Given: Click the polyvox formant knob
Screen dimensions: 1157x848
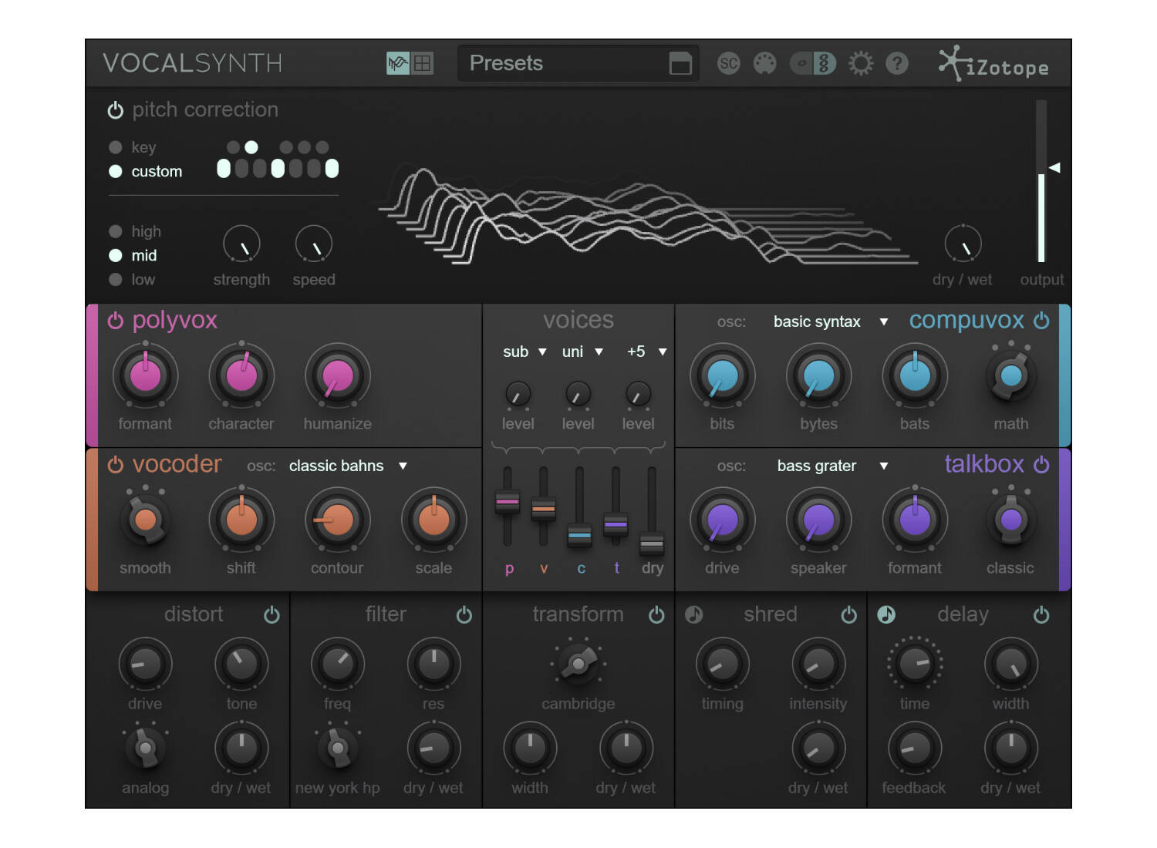Looking at the screenshot, I should (x=145, y=375).
